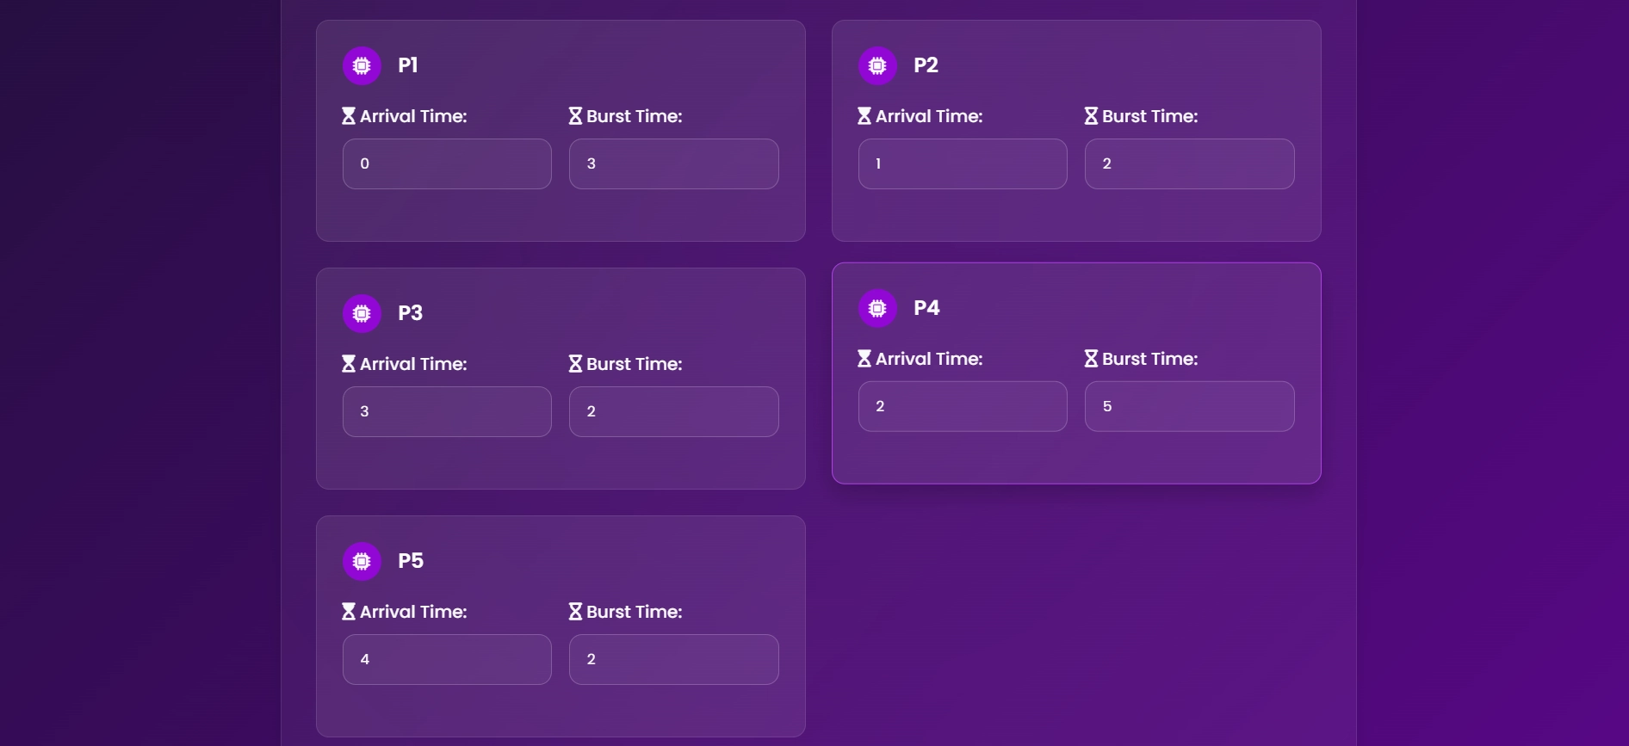This screenshot has width=1629, height=746.
Task: Click the hourglass icon next to P4 Burst Time
Action: pos(1092,358)
